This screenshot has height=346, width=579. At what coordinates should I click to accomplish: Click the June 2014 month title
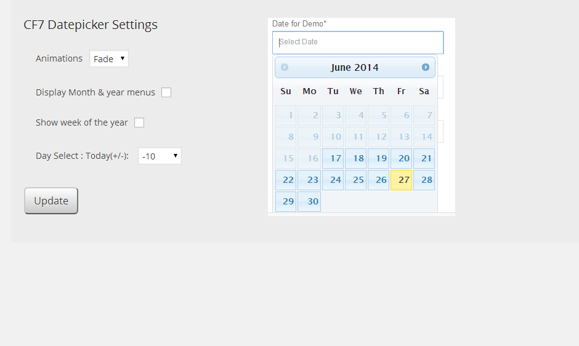click(x=355, y=68)
